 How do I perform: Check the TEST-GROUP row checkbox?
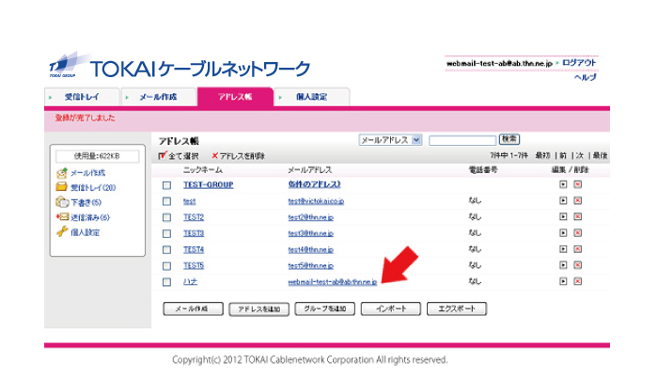[x=166, y=185]
